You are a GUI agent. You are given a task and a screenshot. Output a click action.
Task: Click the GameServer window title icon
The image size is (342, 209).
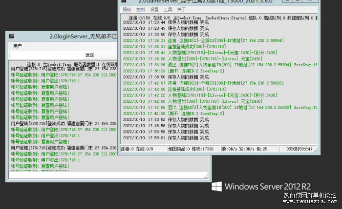(x=124, y=1)
